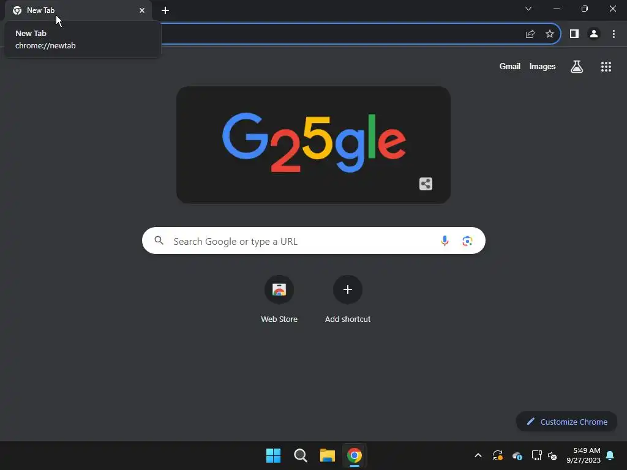Open Customize Chrome
This screenshot has width=627, height=470.
pos(566,422)
